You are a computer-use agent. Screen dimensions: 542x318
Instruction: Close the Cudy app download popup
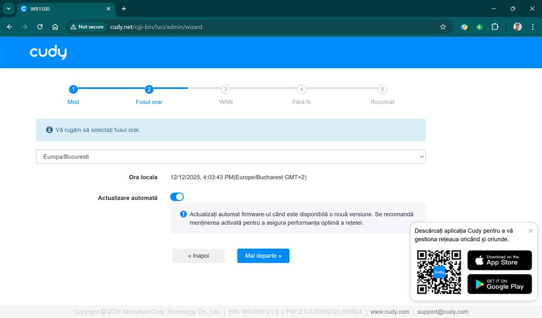point(530,231)
